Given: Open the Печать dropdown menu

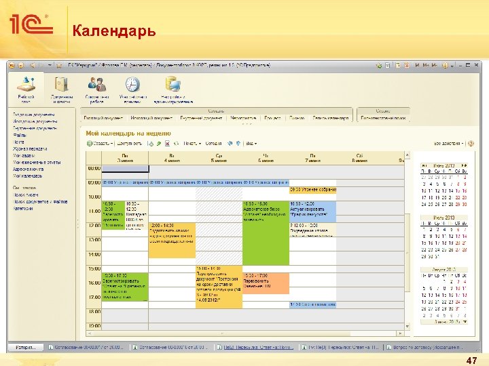Looking at the screenshot, I should coord(192,144).
